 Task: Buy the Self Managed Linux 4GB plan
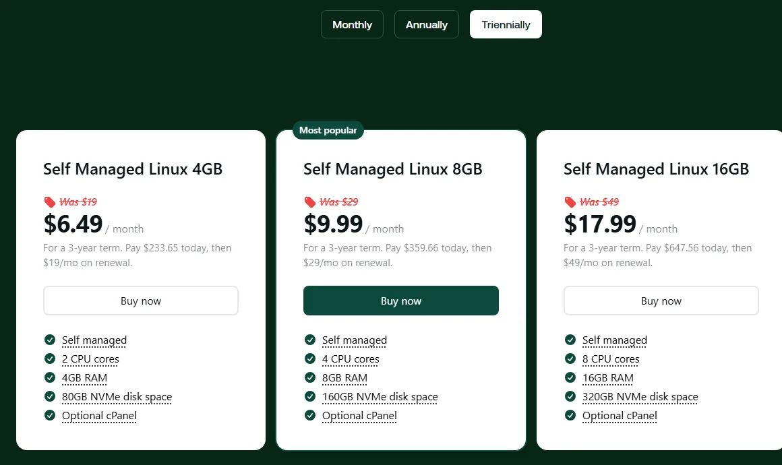point(141,301)
